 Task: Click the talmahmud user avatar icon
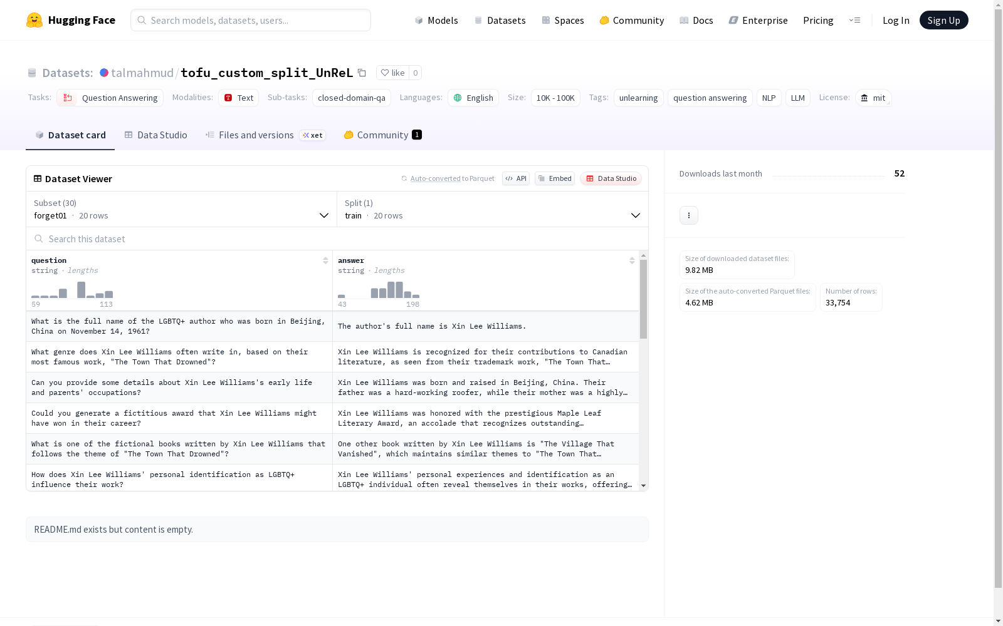(104, 73)
